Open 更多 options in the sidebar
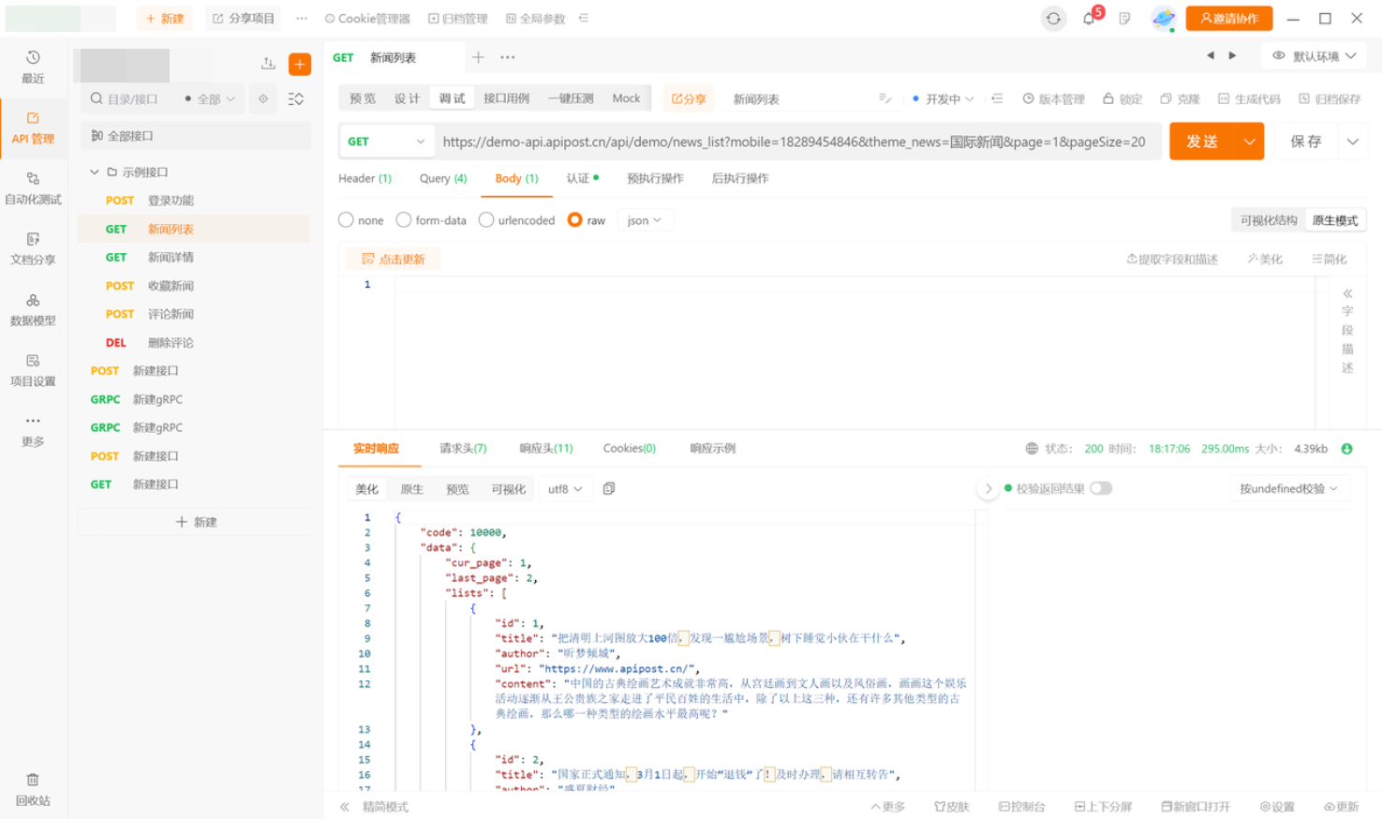The height and width of the screenshot is (819, 1383). (x=33, y=431)
